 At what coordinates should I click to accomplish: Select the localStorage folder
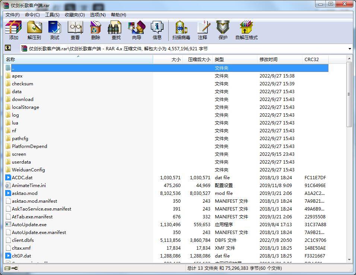click(x=166, y=107)
